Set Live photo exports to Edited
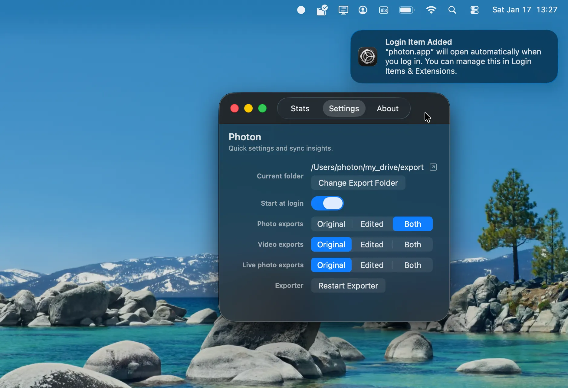 [x=372, y=265]
